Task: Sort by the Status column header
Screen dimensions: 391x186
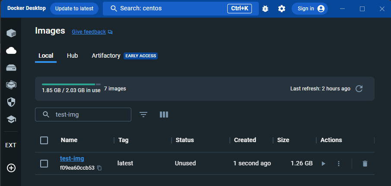Action: pos(185,140)
